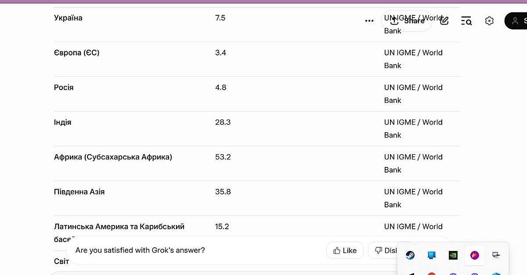The height and width of the screenshot is (275, 527).
Task: Like Grok's answer with thumbs up
Action: coord(345,250)
